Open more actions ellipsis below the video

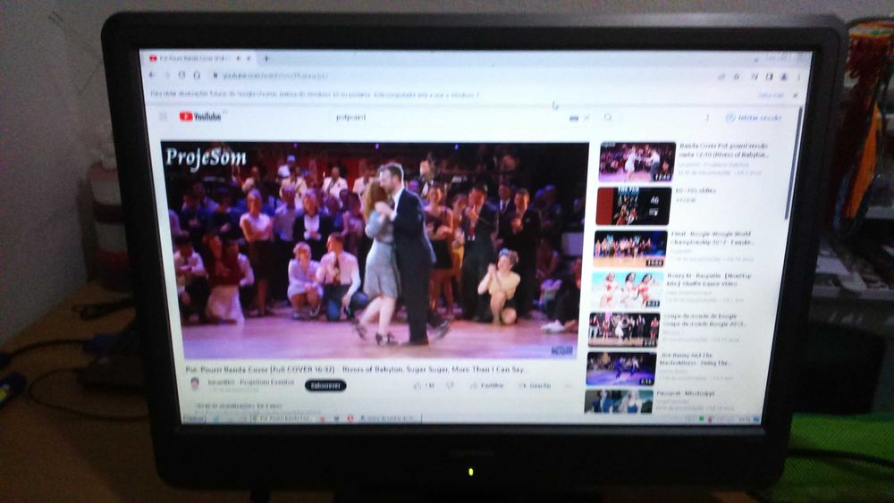(x=568, y=386)
